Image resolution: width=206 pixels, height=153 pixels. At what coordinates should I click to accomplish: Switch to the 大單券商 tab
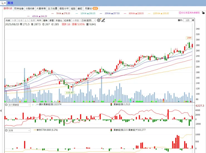click(41, 9)
